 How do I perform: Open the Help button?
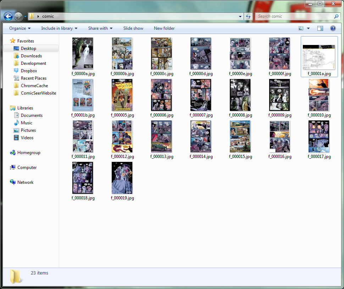point(333,28)
